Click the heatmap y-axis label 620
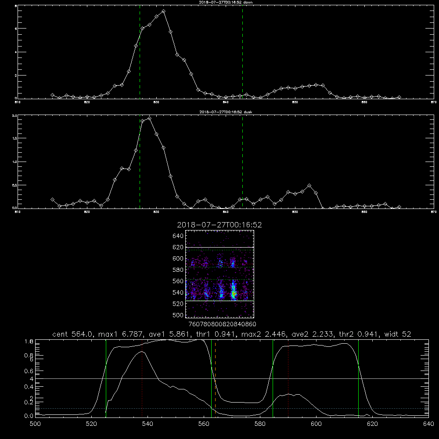The height and width of the screenshot is (439, 439). 178,247
